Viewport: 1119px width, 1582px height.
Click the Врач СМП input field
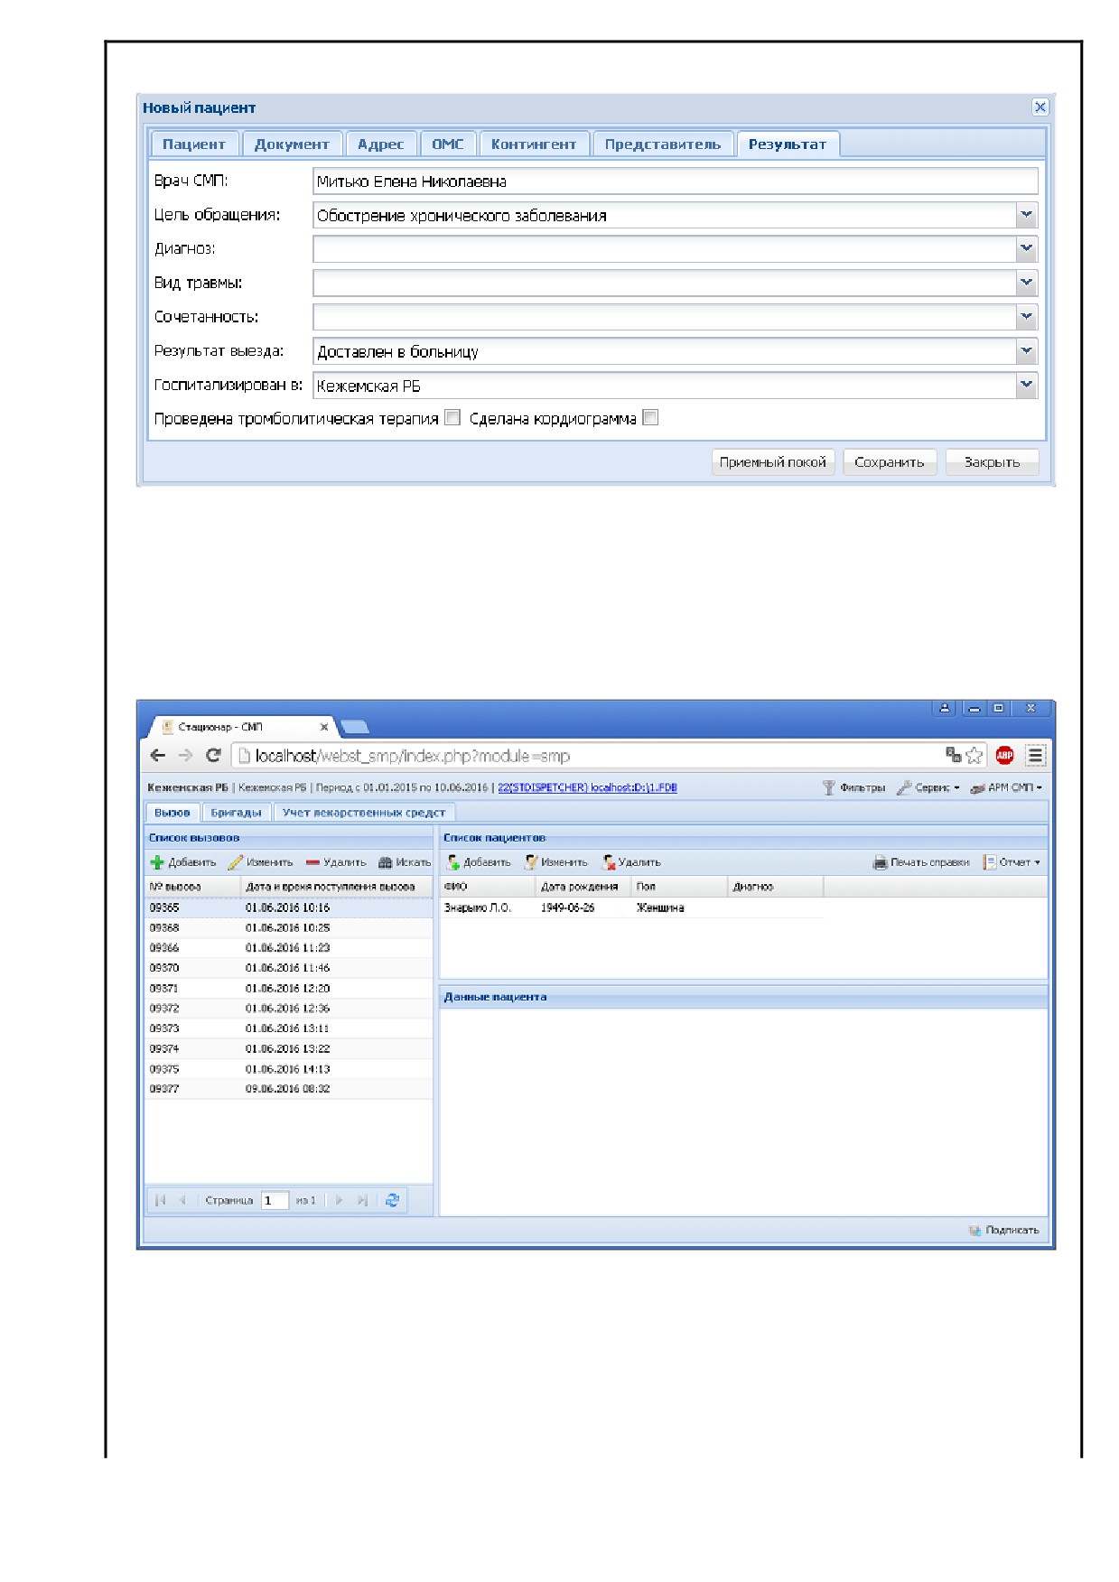675,181
